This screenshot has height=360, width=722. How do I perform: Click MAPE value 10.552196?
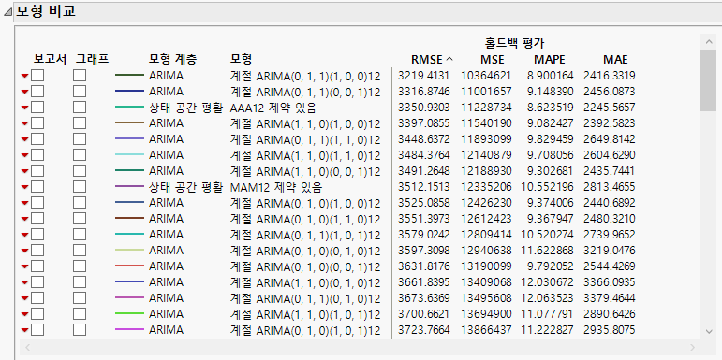(548, 187)
